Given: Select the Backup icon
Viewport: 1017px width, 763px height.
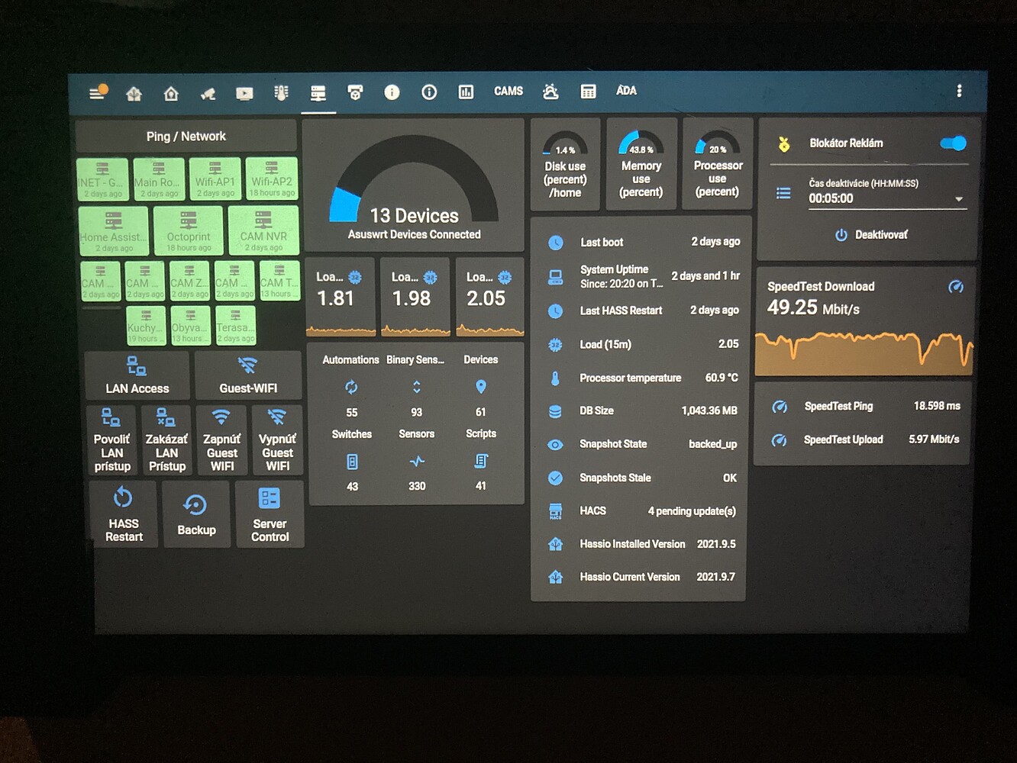Looking at the screenshot, I should pyautogui.click(x=196, y=505).
